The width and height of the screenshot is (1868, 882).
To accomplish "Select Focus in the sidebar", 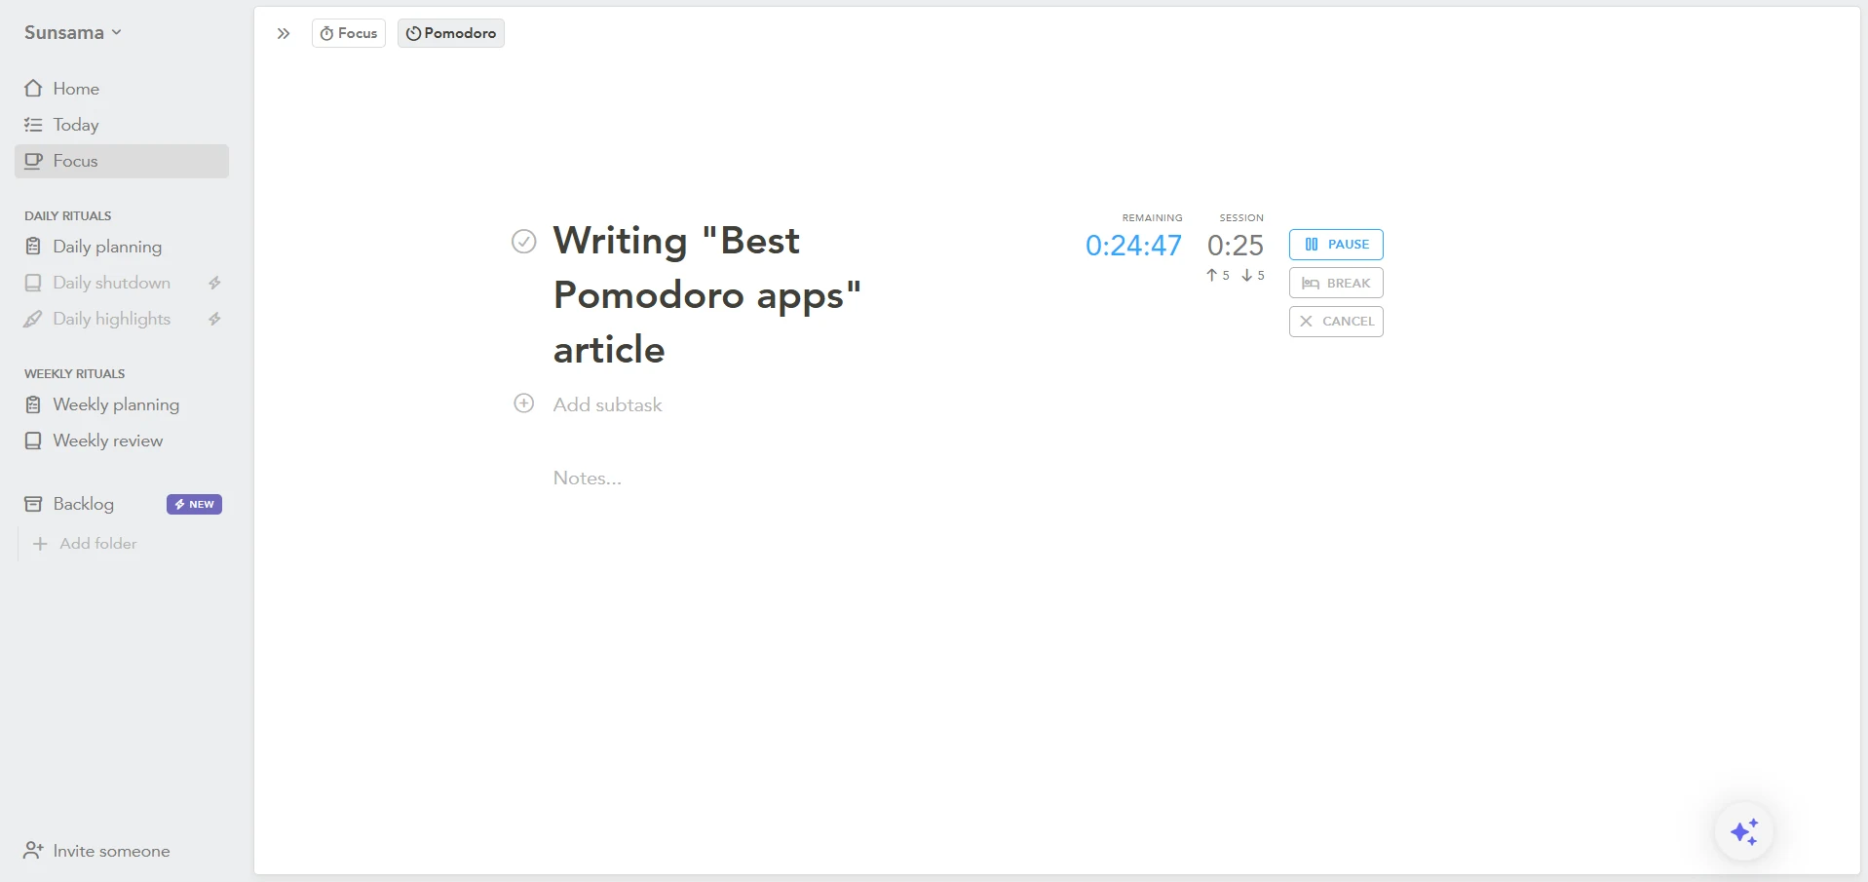I will 122,161.
